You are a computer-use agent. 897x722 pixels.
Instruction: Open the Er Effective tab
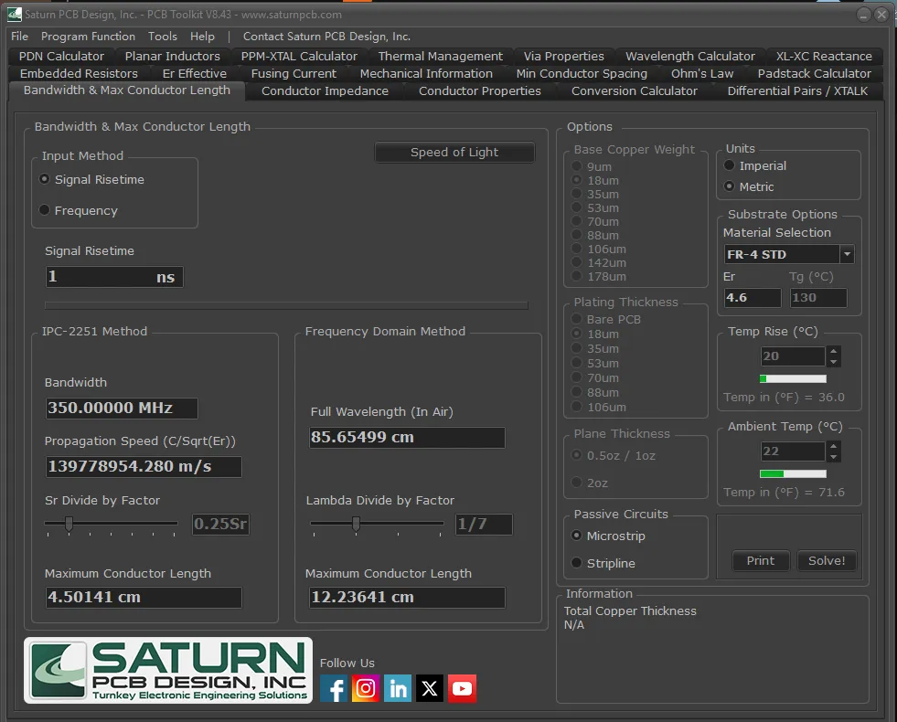click(x=195, y=74)
